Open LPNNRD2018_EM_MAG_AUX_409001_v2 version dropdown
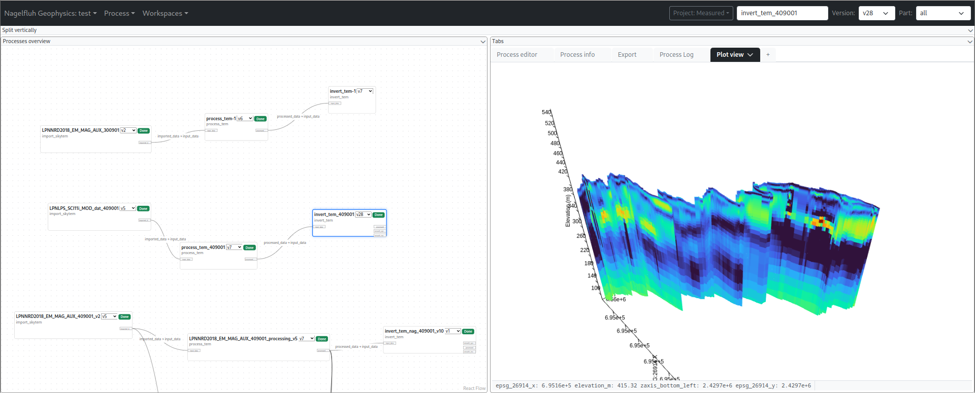Screen dimensions: 975x393 (109, 316)
